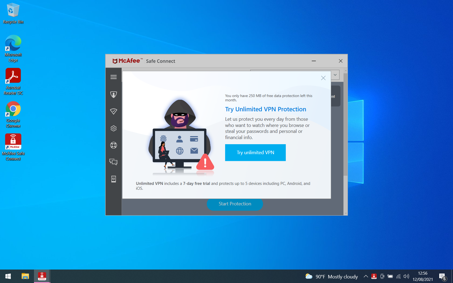Click the 7-day free trial text

click(x=196, y=184)
